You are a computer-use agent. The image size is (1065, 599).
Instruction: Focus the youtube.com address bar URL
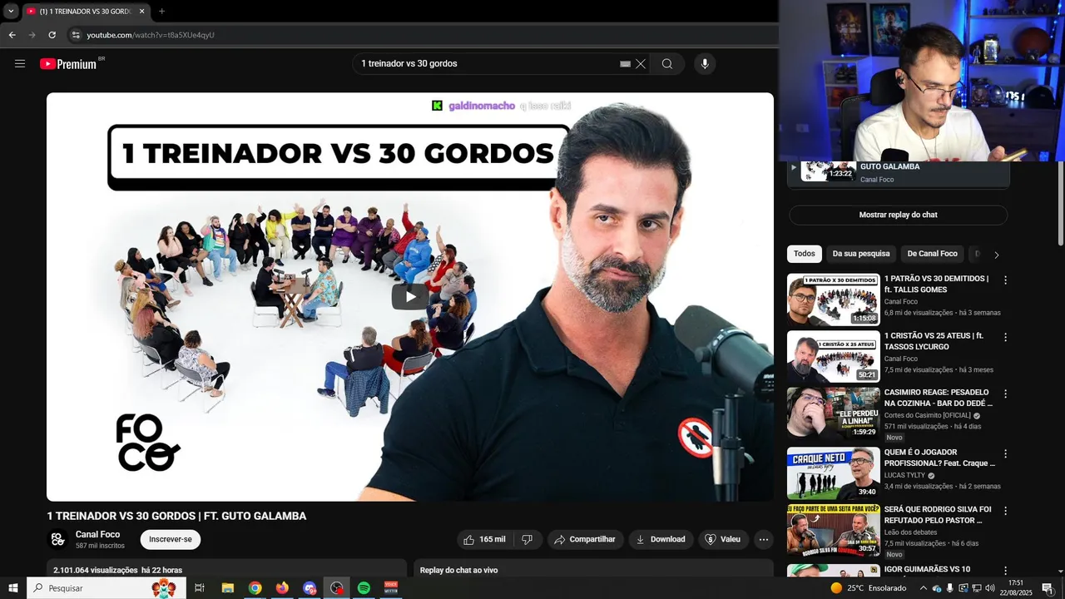[151, 35]
